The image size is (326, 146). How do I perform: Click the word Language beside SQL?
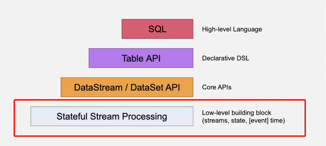coord(249,29)
